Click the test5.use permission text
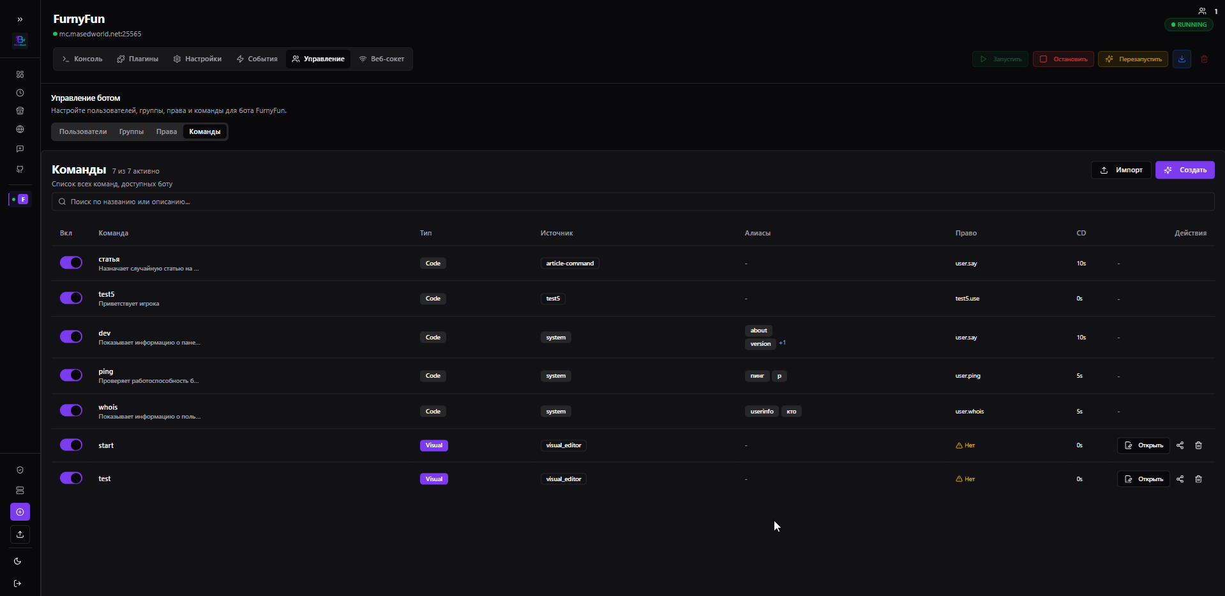Image resolution: width=1225 pixels, height=596 pixels. pyautogui.click(x=967, y=299)
